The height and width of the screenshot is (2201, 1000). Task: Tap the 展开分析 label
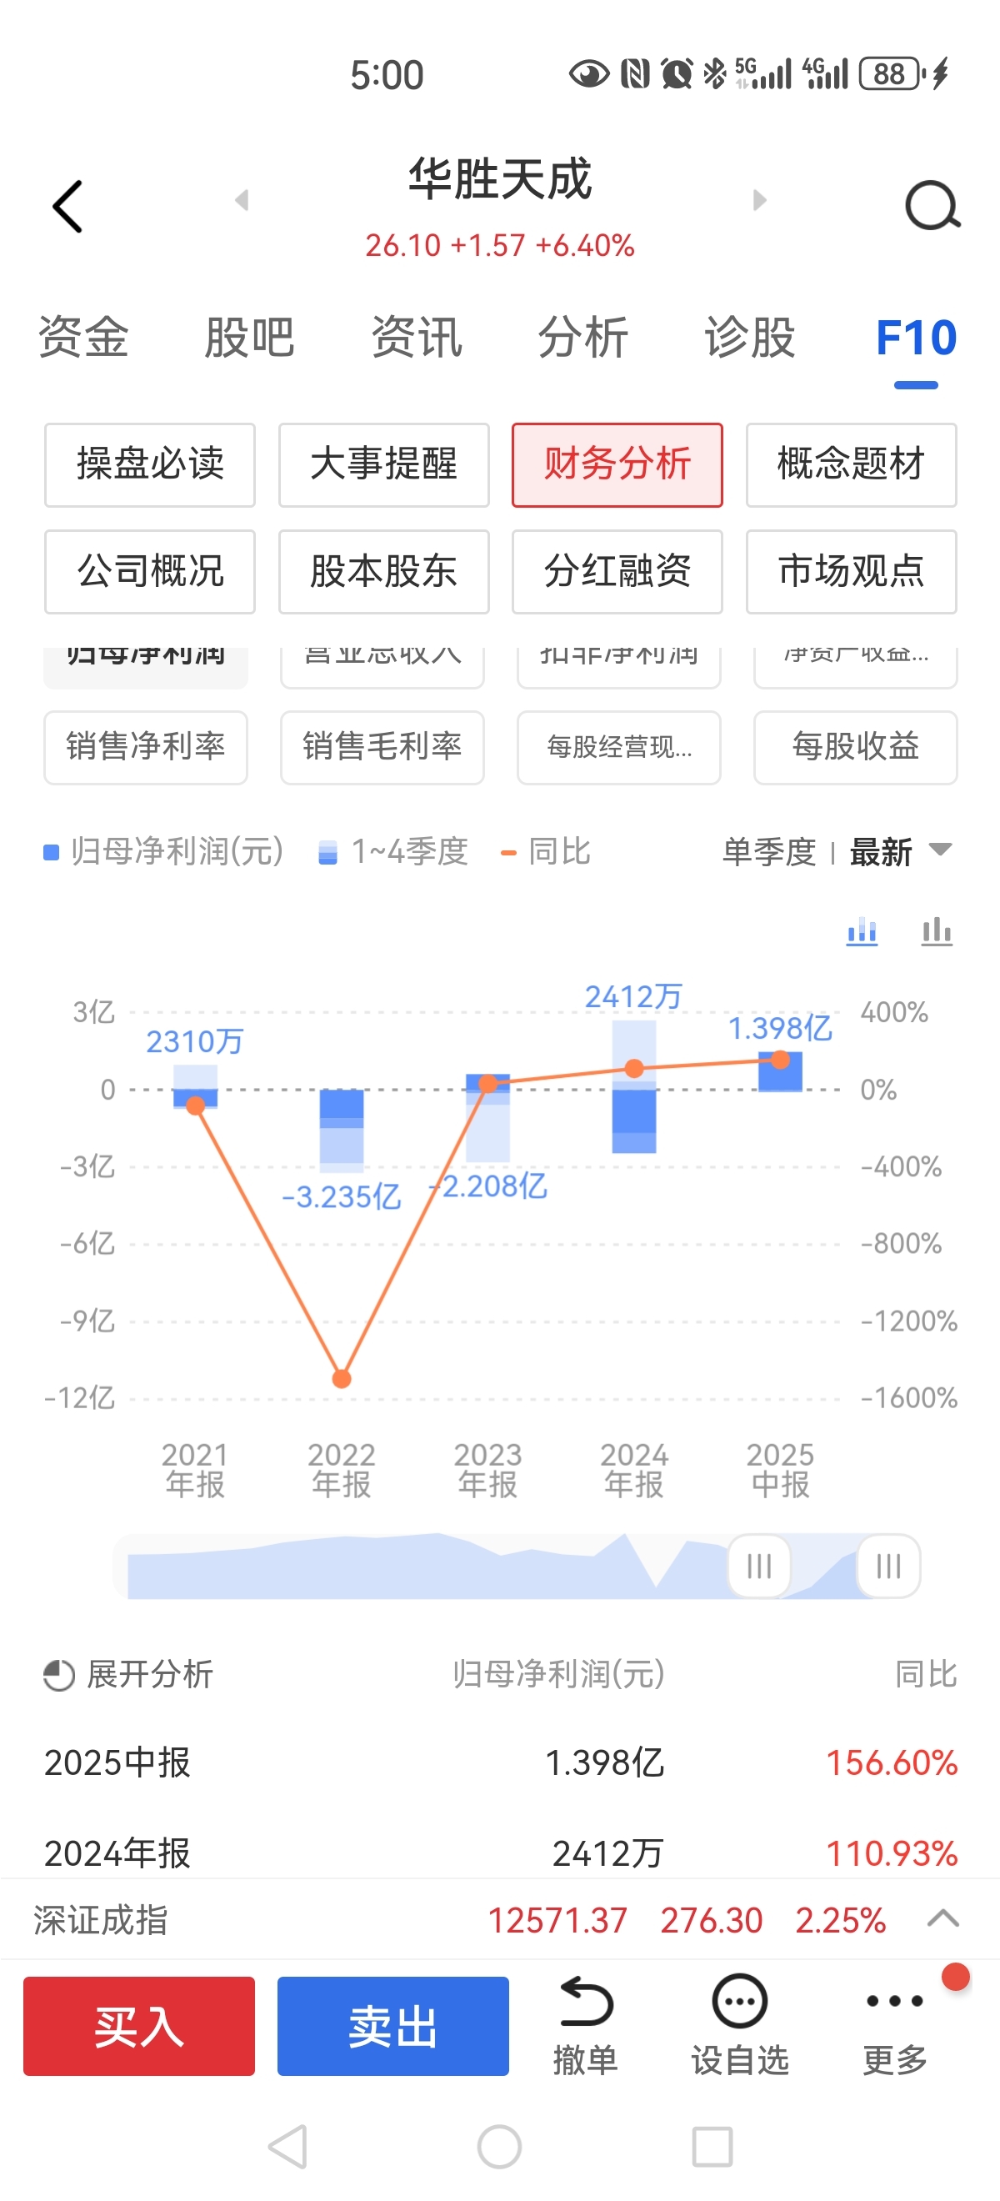coord(149,1675)
